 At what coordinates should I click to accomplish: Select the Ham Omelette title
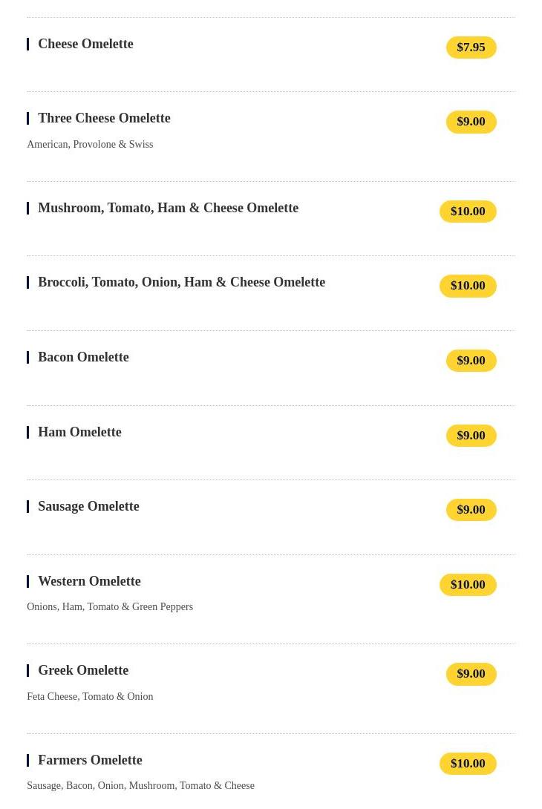(79, 432)
